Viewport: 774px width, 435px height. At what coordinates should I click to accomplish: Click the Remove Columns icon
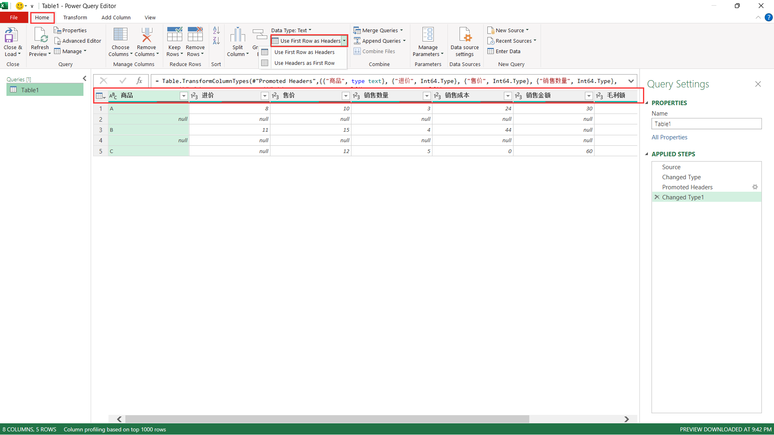(146, 35)
